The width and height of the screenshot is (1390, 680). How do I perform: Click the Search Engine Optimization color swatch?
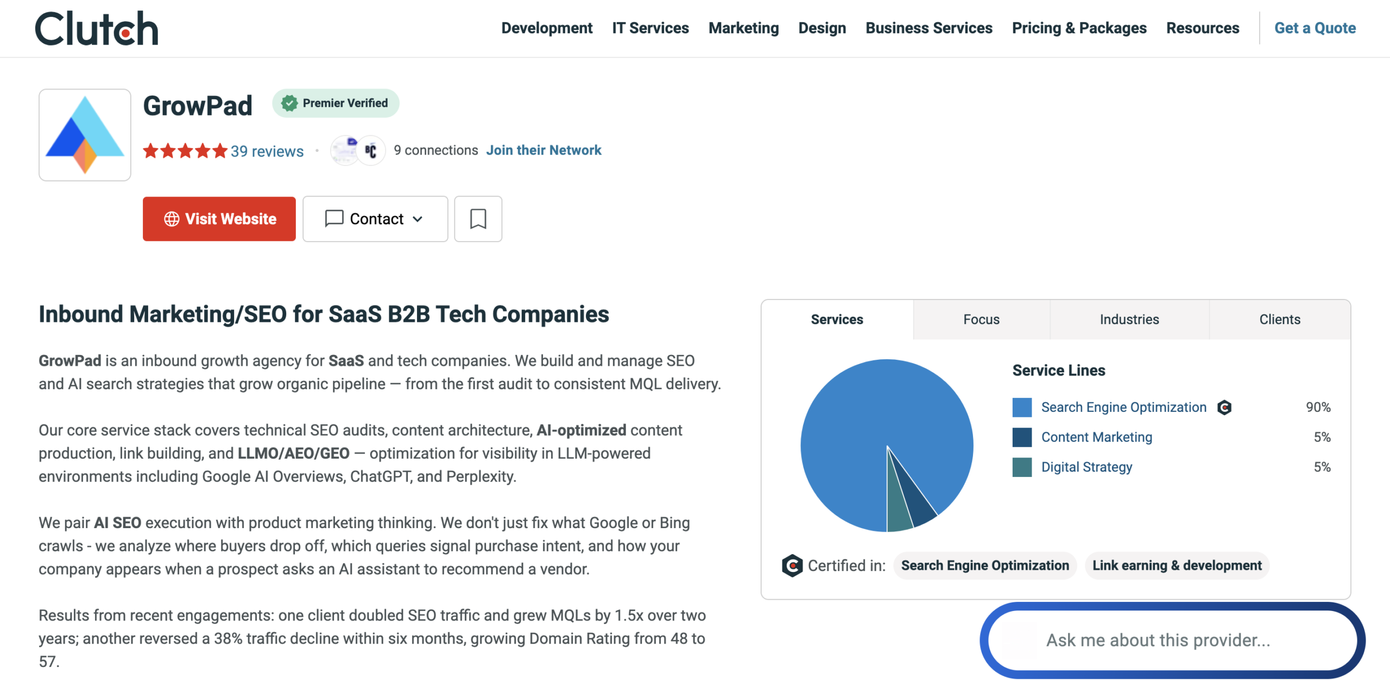point(1022,407)
